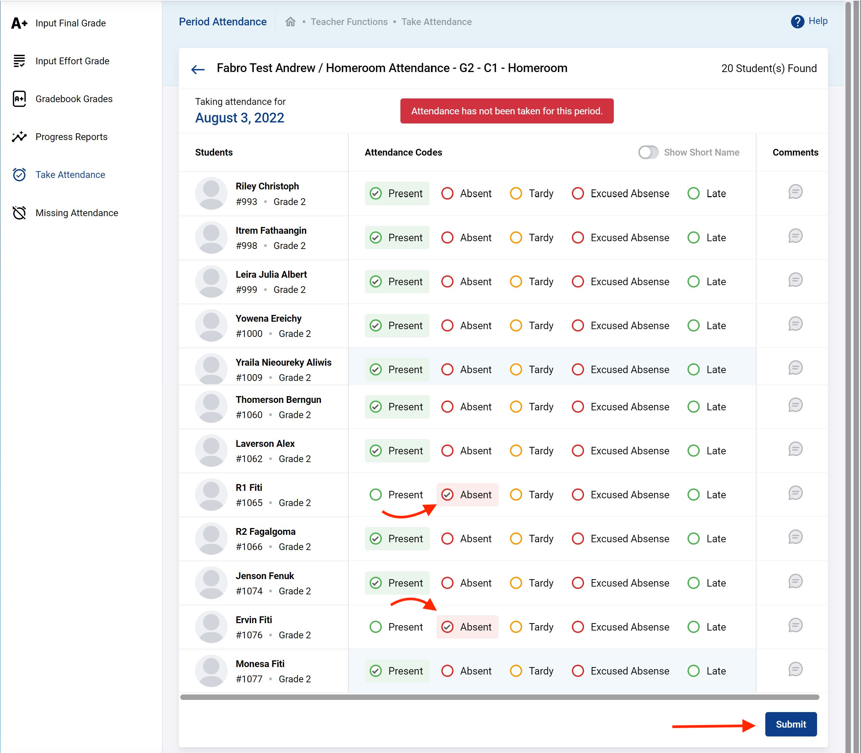Screen dimensions: 861x753
Task: Open comment bubble for R1 Fiti
Action: pyautogui.click(x=795, y=493)
